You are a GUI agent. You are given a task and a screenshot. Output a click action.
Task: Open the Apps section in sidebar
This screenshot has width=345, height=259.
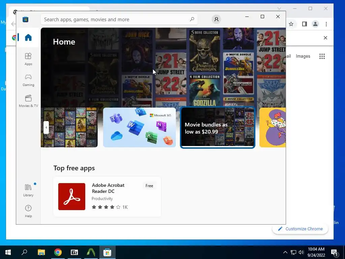coord(28,59)
